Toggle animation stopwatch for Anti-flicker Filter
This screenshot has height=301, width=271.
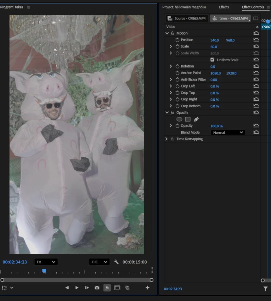(177, 80)
